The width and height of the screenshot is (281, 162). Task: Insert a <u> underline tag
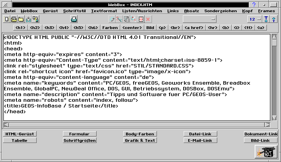pyautogui.click(x=260, y=27)
